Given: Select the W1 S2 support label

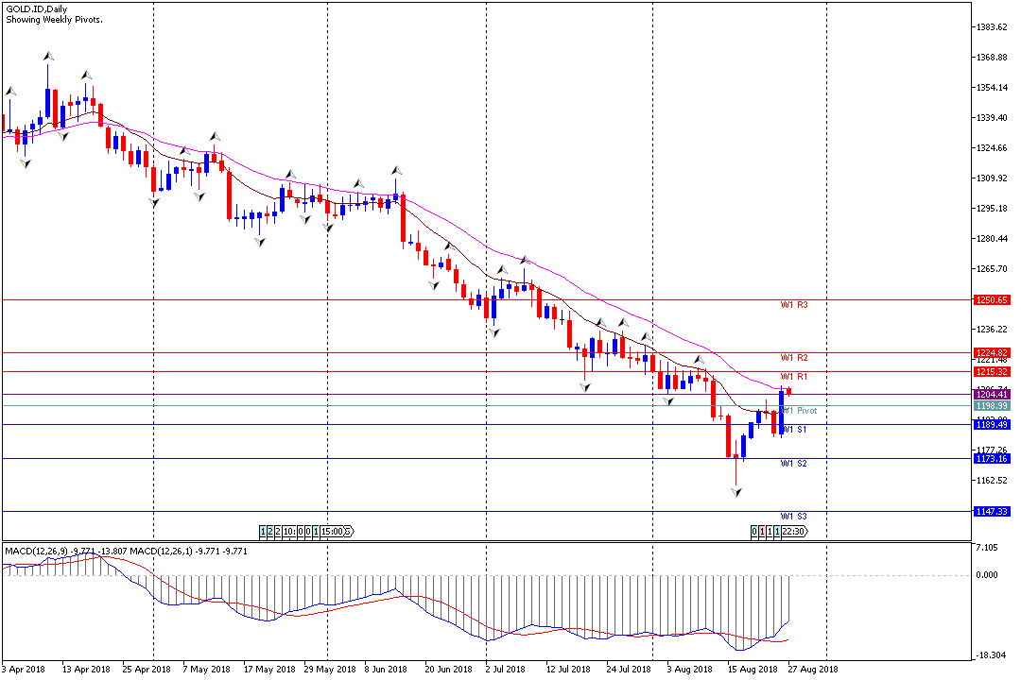Looking at the screenshot, I should [794, 464].
